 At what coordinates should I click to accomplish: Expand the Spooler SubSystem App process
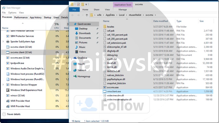[x=3, y=42]
